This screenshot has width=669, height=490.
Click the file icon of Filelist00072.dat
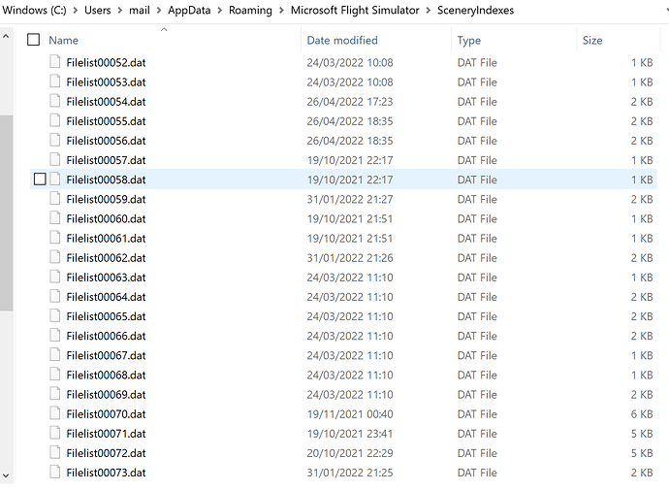click(55, 453)
